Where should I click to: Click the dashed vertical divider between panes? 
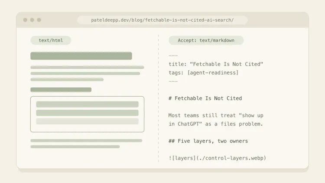pyautogui.click(x=159, y=98)
